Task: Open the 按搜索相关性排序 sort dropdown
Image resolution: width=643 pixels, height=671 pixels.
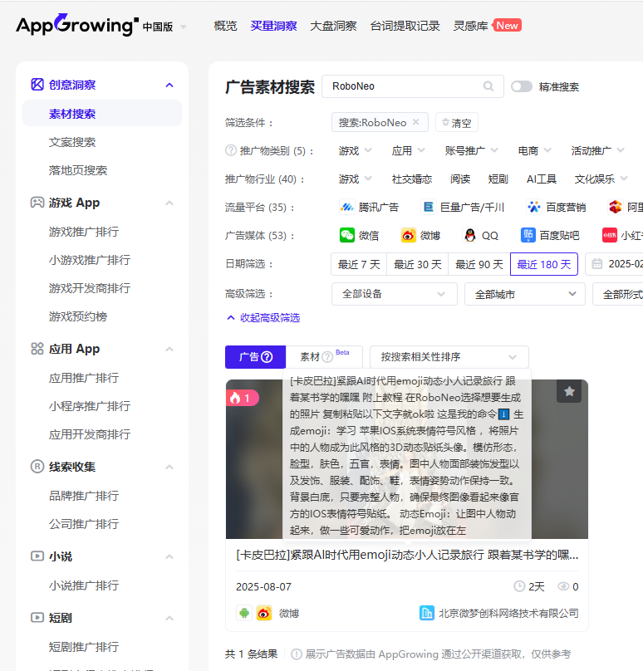Action: (x=449, y=357)
